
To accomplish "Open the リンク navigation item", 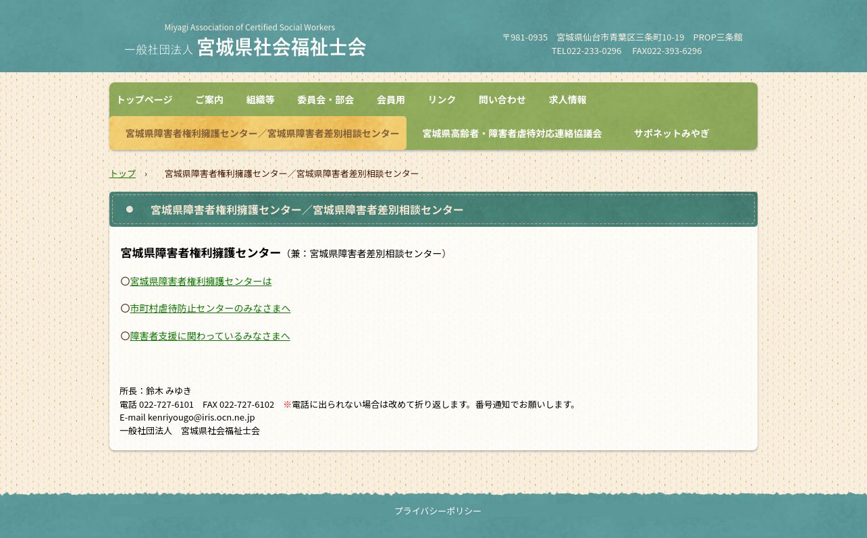I will coord(442,100).
